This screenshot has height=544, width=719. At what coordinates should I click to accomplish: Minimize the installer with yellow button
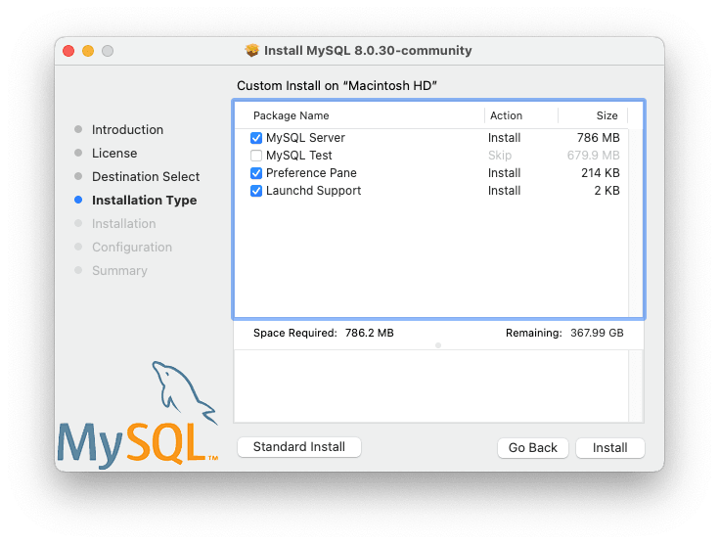pos(88,51)
